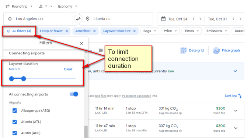The height and width of the screenshot is (138, 247).
Task: Remove the American airline filter chip
Action: (x=94, y=31)
